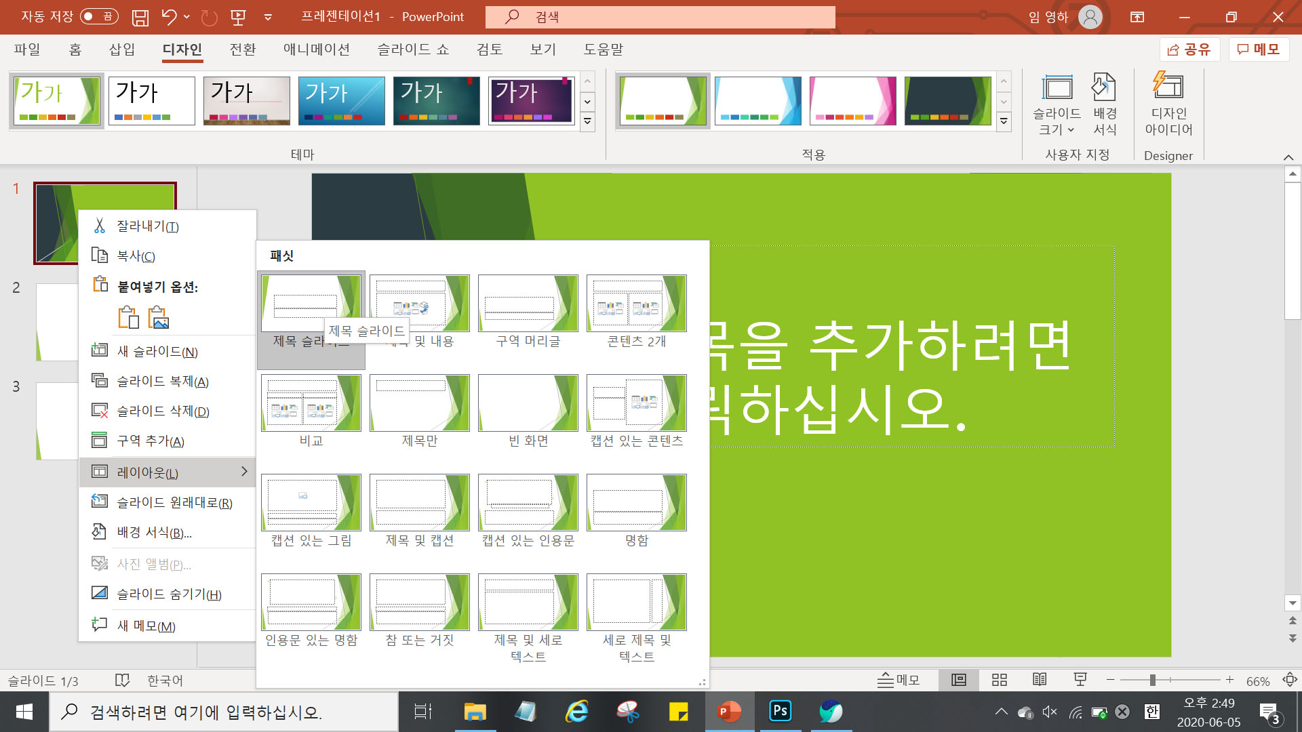This screenshot has height=732, width=1302.
Task: Expand the themes gallery more arrow
Action: click(x=587, y=122)
